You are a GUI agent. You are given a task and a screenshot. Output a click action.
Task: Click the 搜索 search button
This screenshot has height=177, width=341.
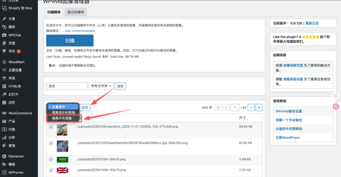pos(120,86)
